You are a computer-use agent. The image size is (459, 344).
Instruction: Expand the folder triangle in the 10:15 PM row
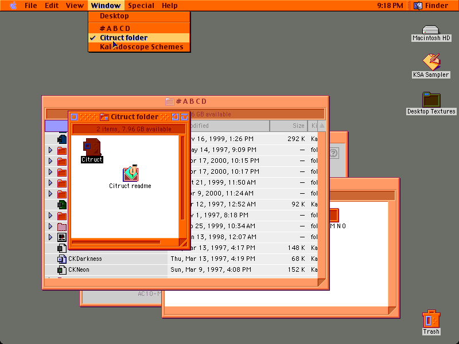50,161
